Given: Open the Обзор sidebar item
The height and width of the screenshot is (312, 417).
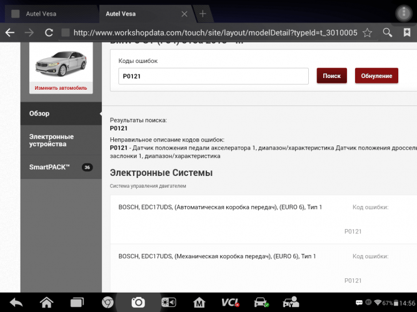Looking at the screenshot, I should (x=61, y=114).
